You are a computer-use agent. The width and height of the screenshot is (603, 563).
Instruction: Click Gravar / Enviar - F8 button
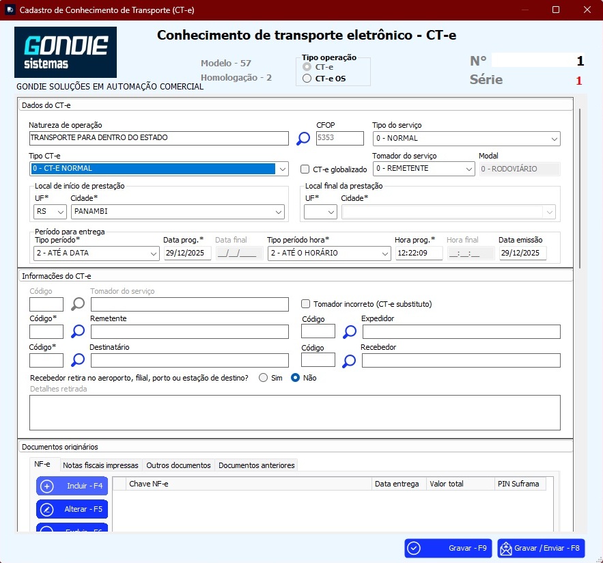pos(541,548)
